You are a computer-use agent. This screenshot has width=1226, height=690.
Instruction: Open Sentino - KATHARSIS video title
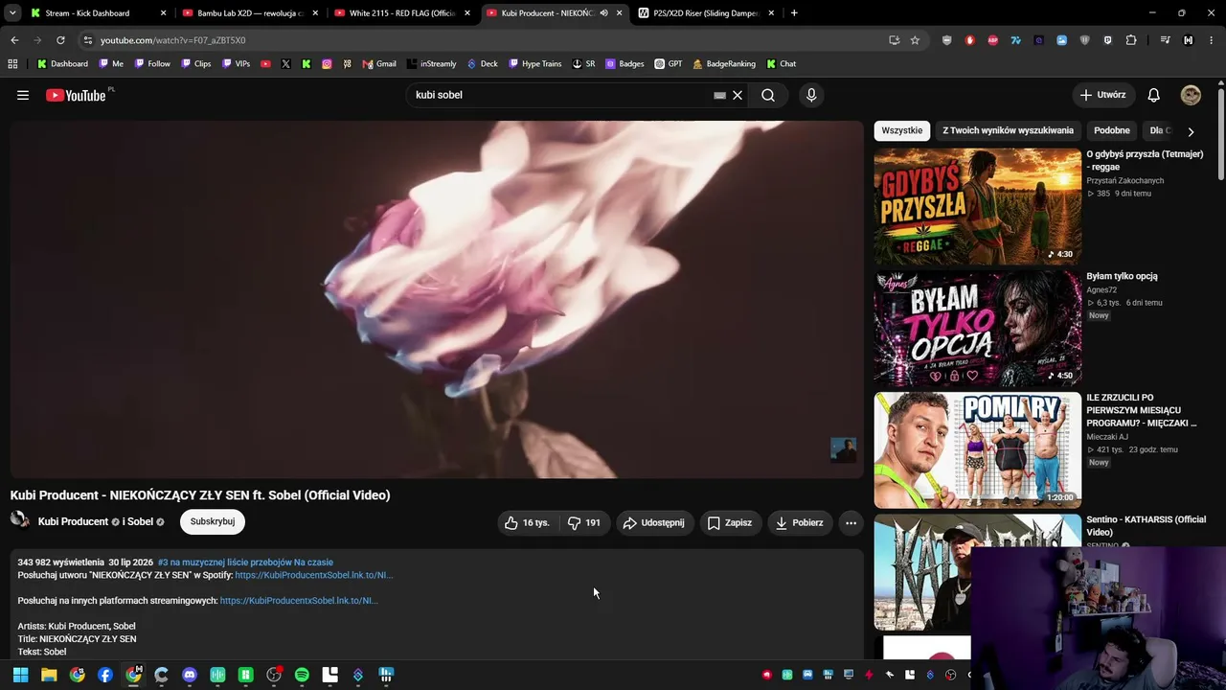pos(1147,526)
